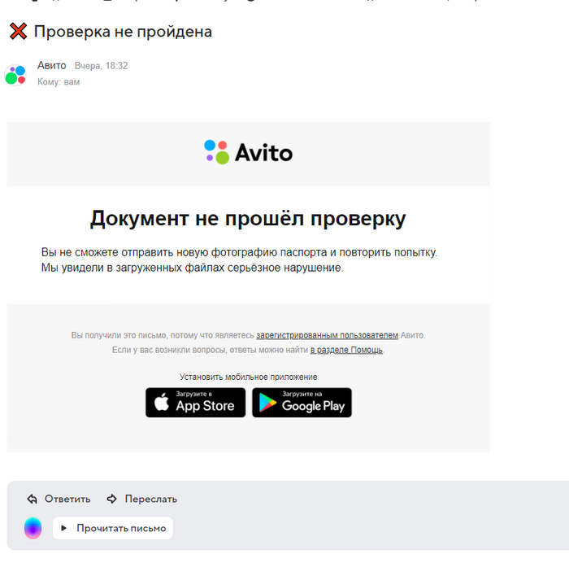Image resolution: width=569 pixels, height=567 pixels.
Task: Open the зарегистрированным пользователем link
Action: pos(327,335)
